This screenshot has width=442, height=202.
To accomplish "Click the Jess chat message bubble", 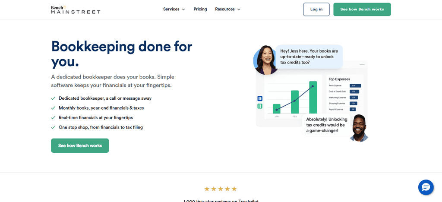I will click(309, 57).
